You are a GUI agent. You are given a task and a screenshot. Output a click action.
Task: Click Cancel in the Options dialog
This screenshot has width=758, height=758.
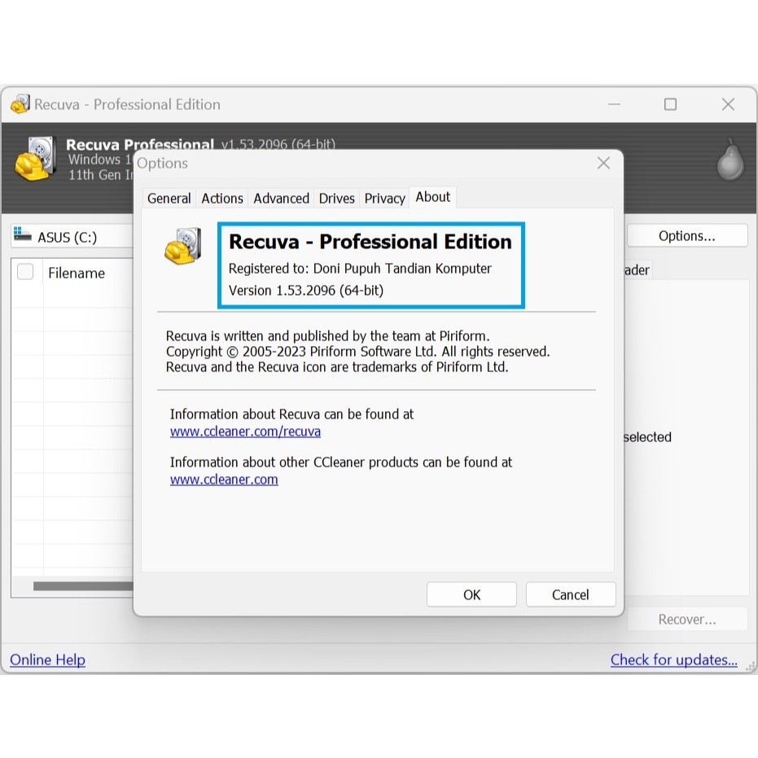(x=571, y=594)
